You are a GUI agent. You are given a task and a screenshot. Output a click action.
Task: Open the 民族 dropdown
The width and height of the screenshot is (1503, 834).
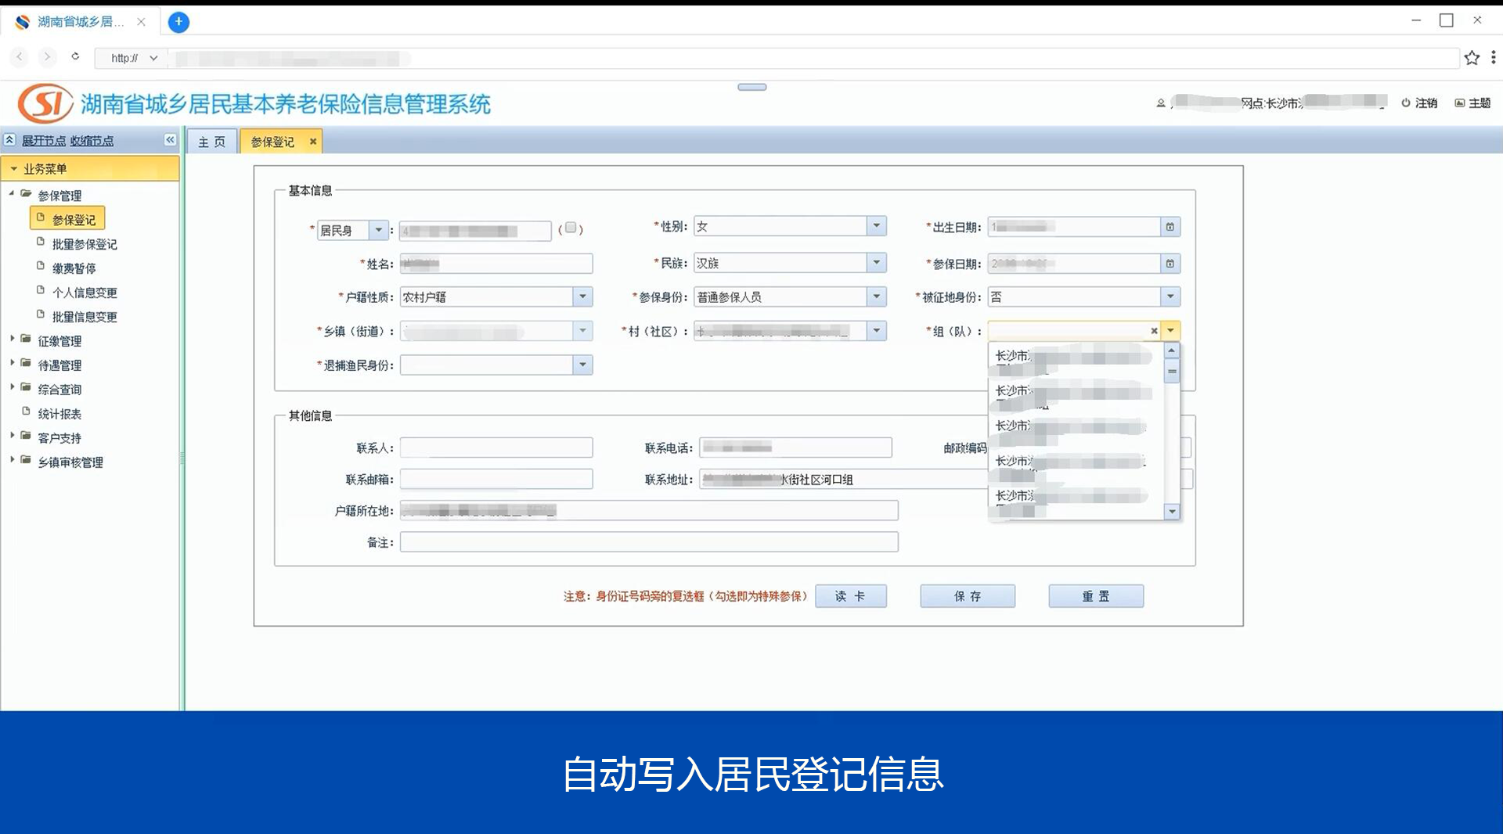[877, 263]
